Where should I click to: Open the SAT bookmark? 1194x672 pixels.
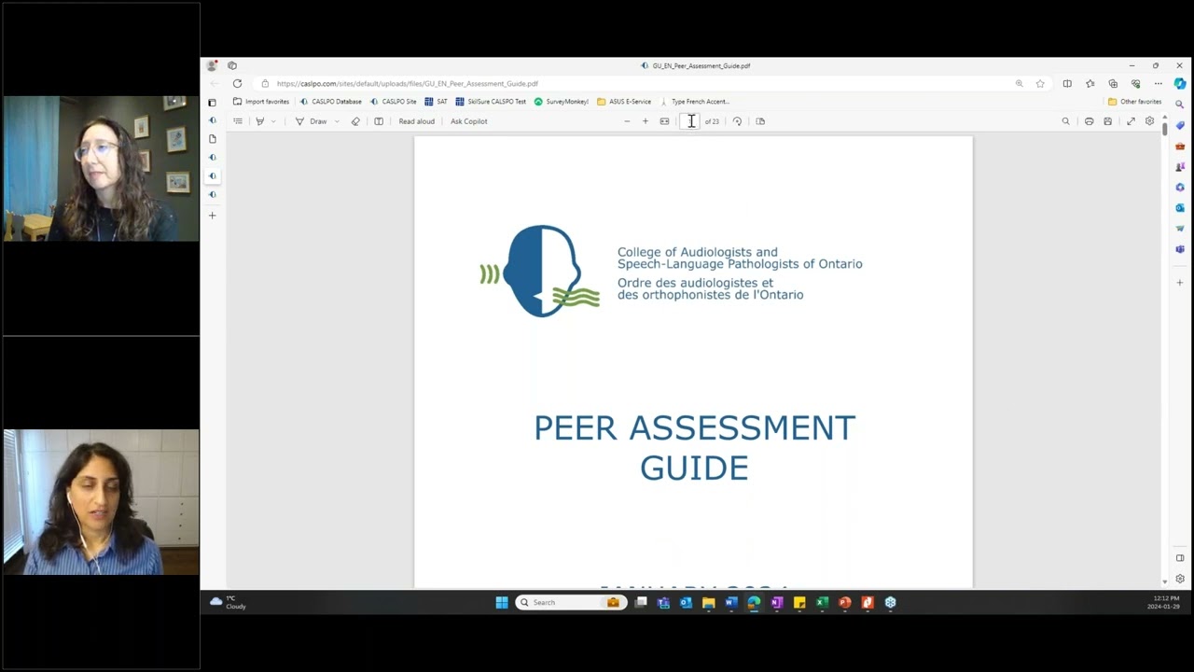pos(436,102)
